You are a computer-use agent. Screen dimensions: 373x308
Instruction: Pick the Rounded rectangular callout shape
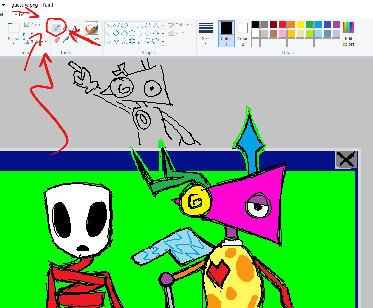click(140, 41)
